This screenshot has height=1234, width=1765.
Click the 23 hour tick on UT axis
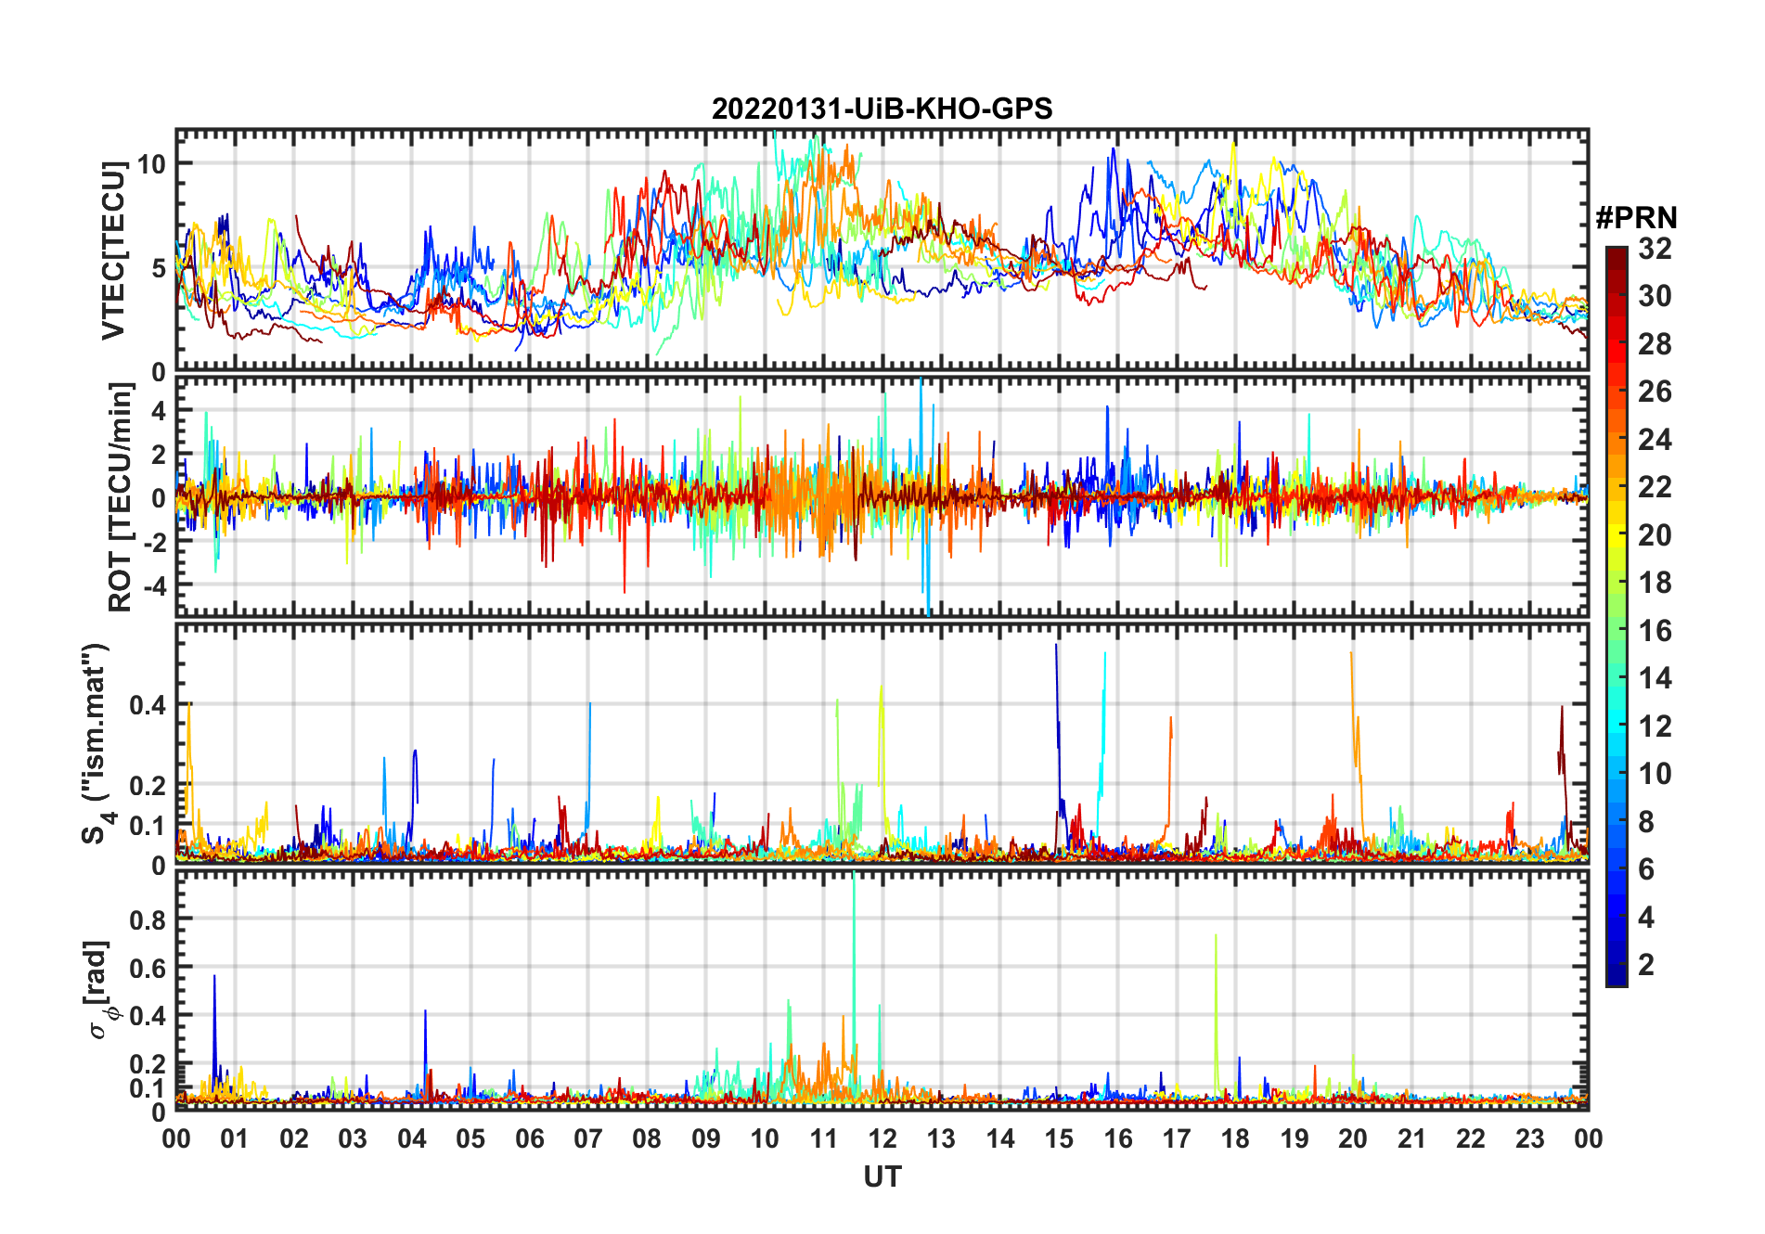click(1530, 1139)
